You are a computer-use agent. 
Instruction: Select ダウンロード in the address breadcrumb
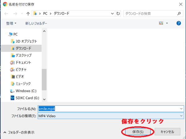[x=61, y=14]
